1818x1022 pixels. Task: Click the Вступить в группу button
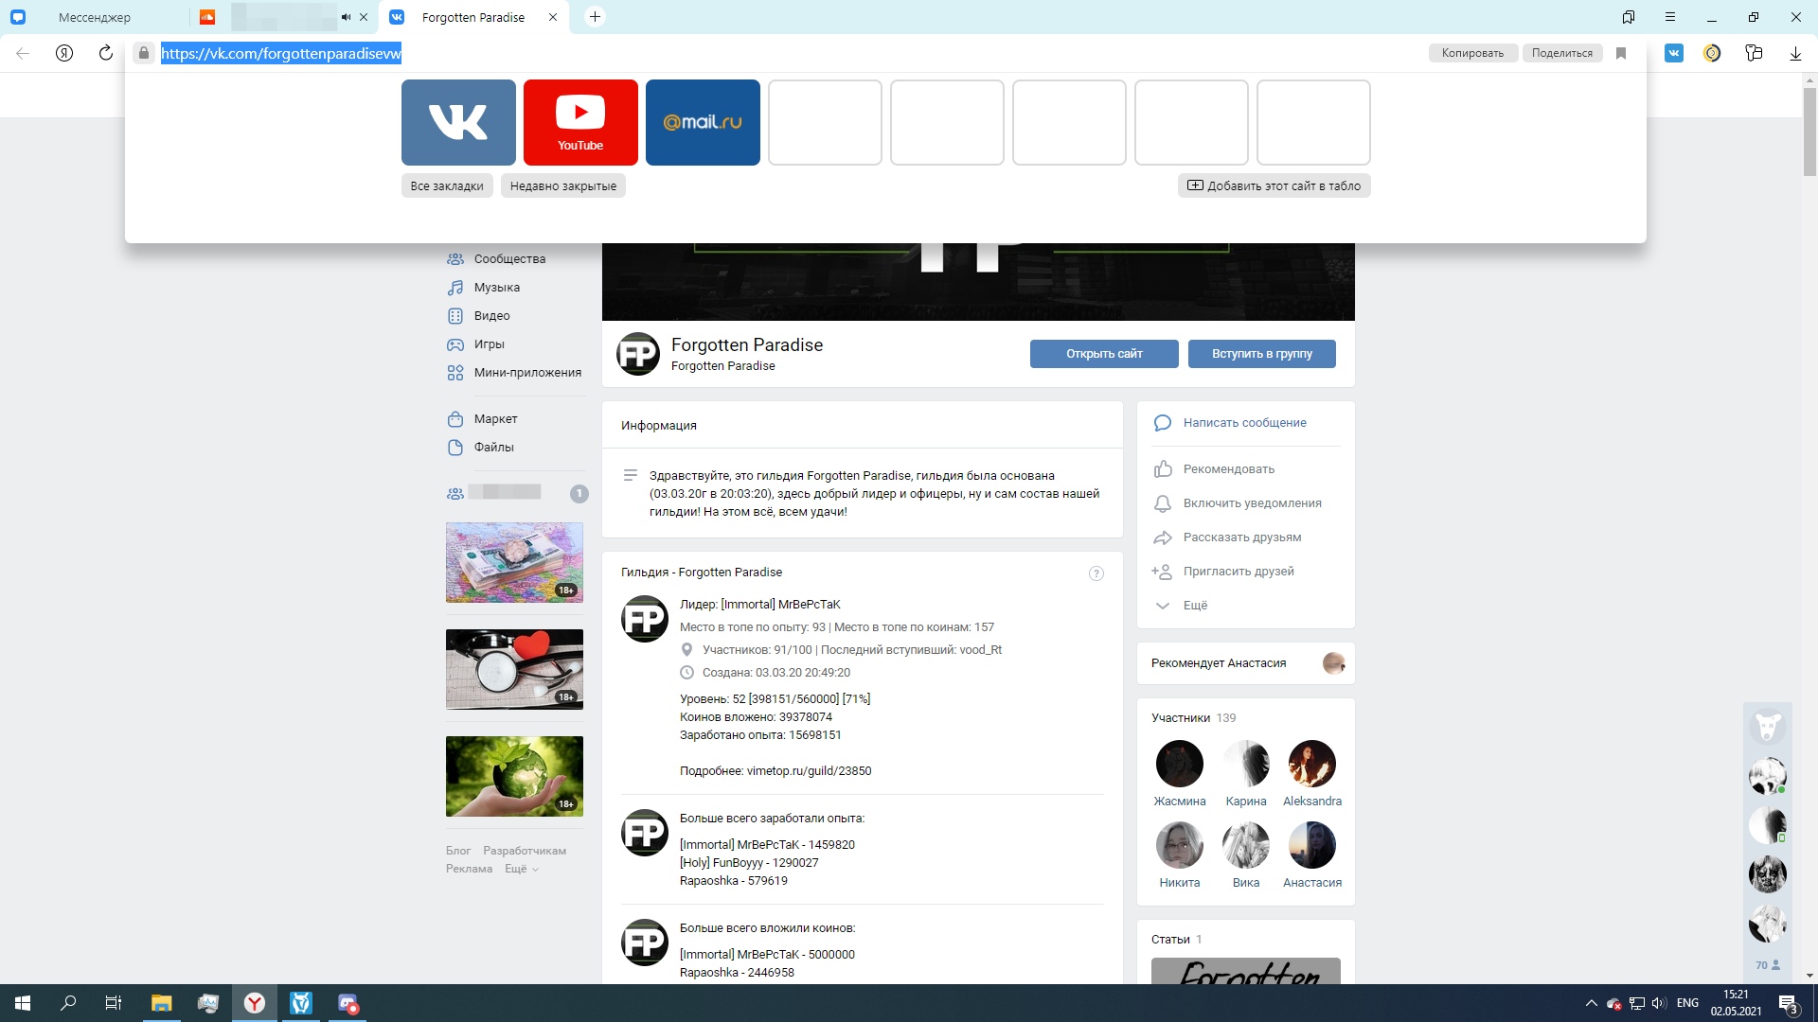(x=1261, y=354)
